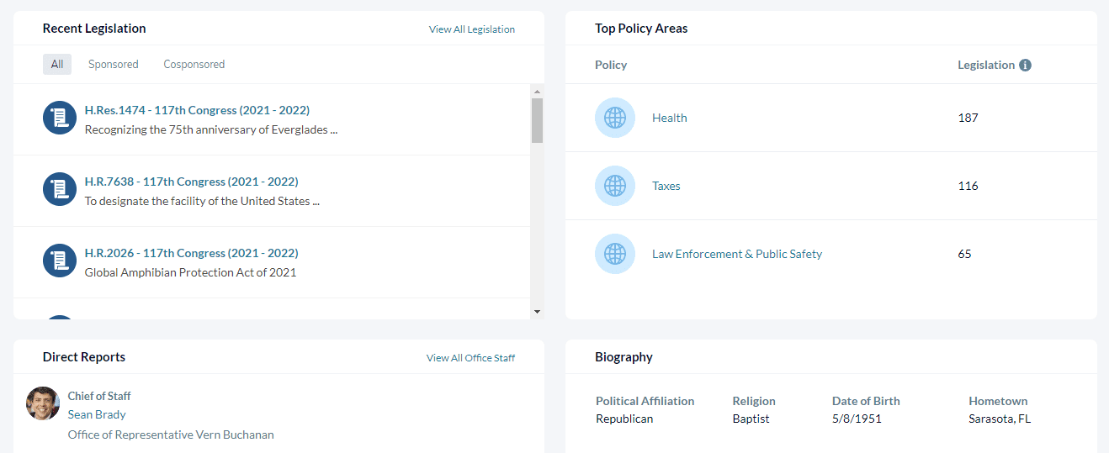The height and width of the screenshot is (453, 1109).
Task: Click the globe icon for Taxes policy
Action: 615,186
